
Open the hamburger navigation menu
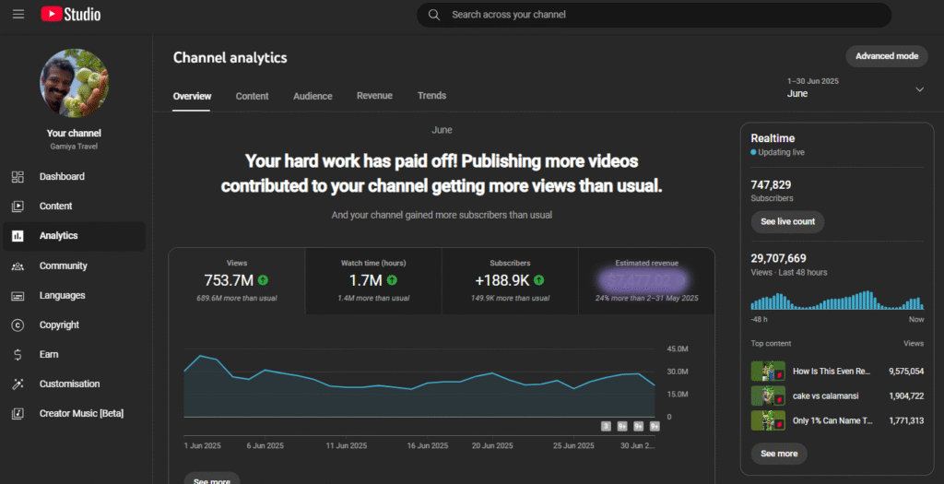tap(18, 15)
